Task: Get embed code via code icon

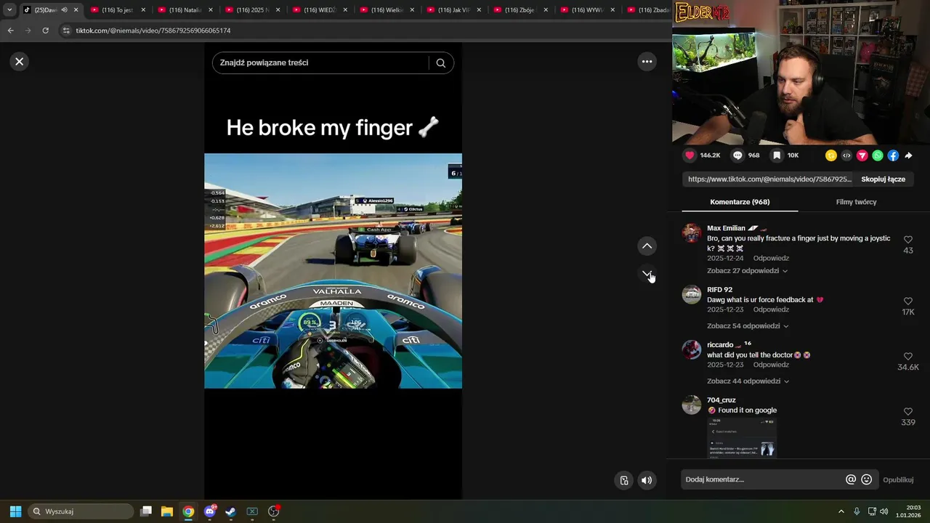Action: click(x=846, y=155)
